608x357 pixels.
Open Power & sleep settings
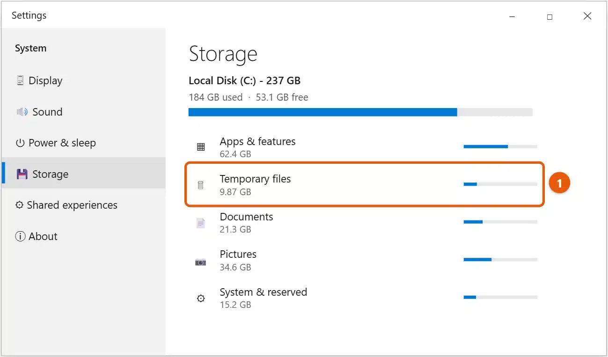(x=83, y=143)
